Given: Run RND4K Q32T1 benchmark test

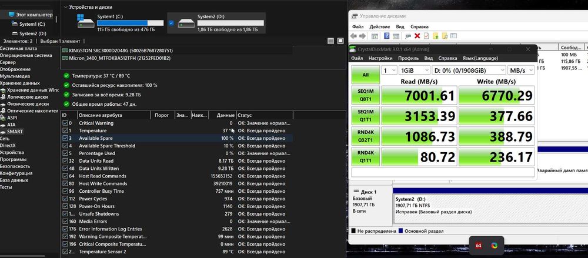Looking at the screenshot, I should coord(366,136).
